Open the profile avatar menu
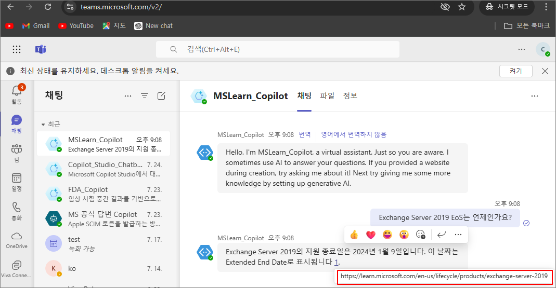This screenshot has width=556, height=288. click(543, 49)
